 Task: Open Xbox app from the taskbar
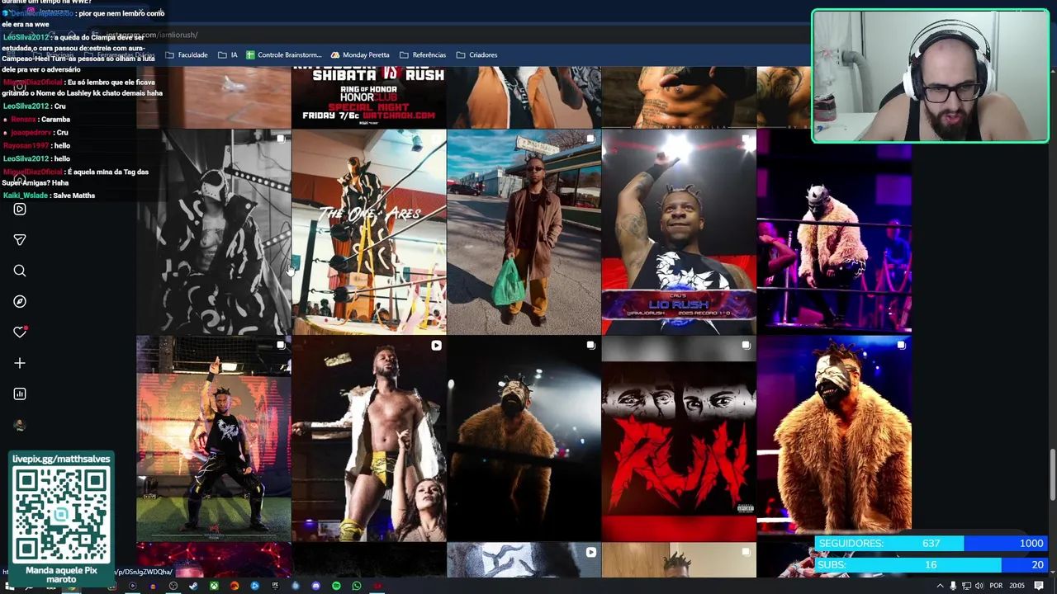click(x=214, y=586)
